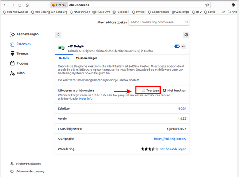Screen dimensions: 239x177
Task: Open Thema's in the sidebar
Action: (x=19, y=54)
